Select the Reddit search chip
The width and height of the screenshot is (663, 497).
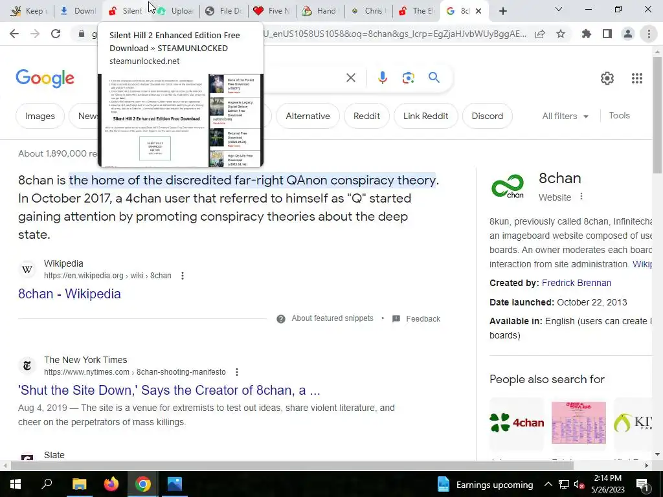point(366,116)
